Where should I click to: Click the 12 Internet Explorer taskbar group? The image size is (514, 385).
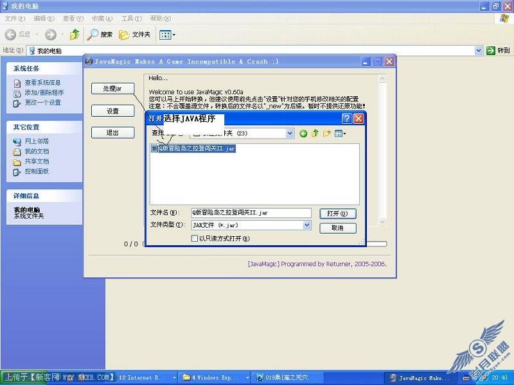click(x=146, y=378)
